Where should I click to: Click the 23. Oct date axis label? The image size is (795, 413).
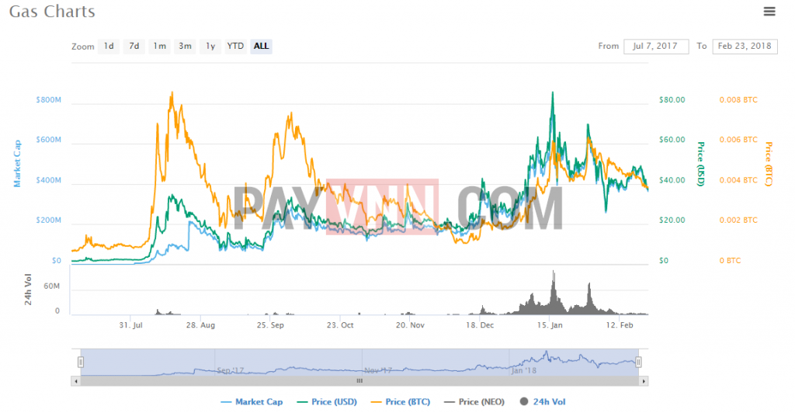[340, 325]
